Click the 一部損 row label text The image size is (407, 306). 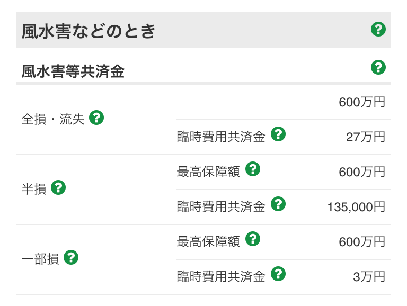pyautogui.click(x=40, y=259)
